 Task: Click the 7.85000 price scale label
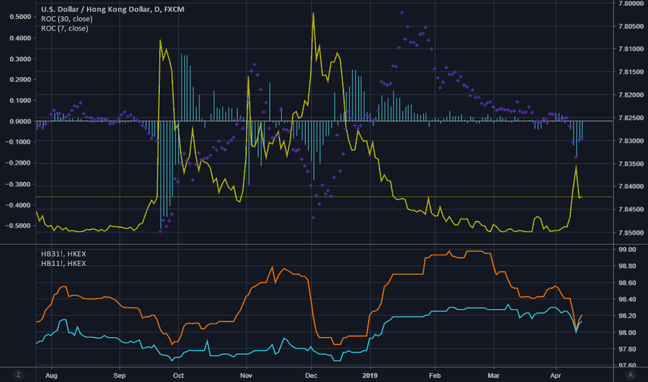[x=631, y=233]
